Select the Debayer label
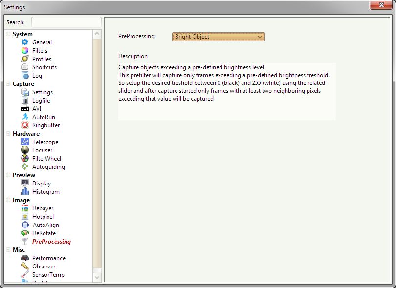396x288 pixels. (43, 208)
